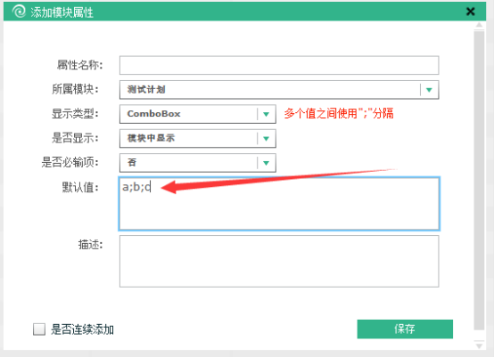Click inside the 默认值 text area

tap(279, 204)
